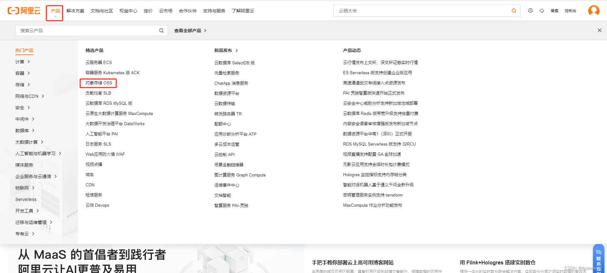Open MaxCompute 作业分析功能发布 news
Image resolution: width=607 pixels, height=273 pixels.
(373, 205)
